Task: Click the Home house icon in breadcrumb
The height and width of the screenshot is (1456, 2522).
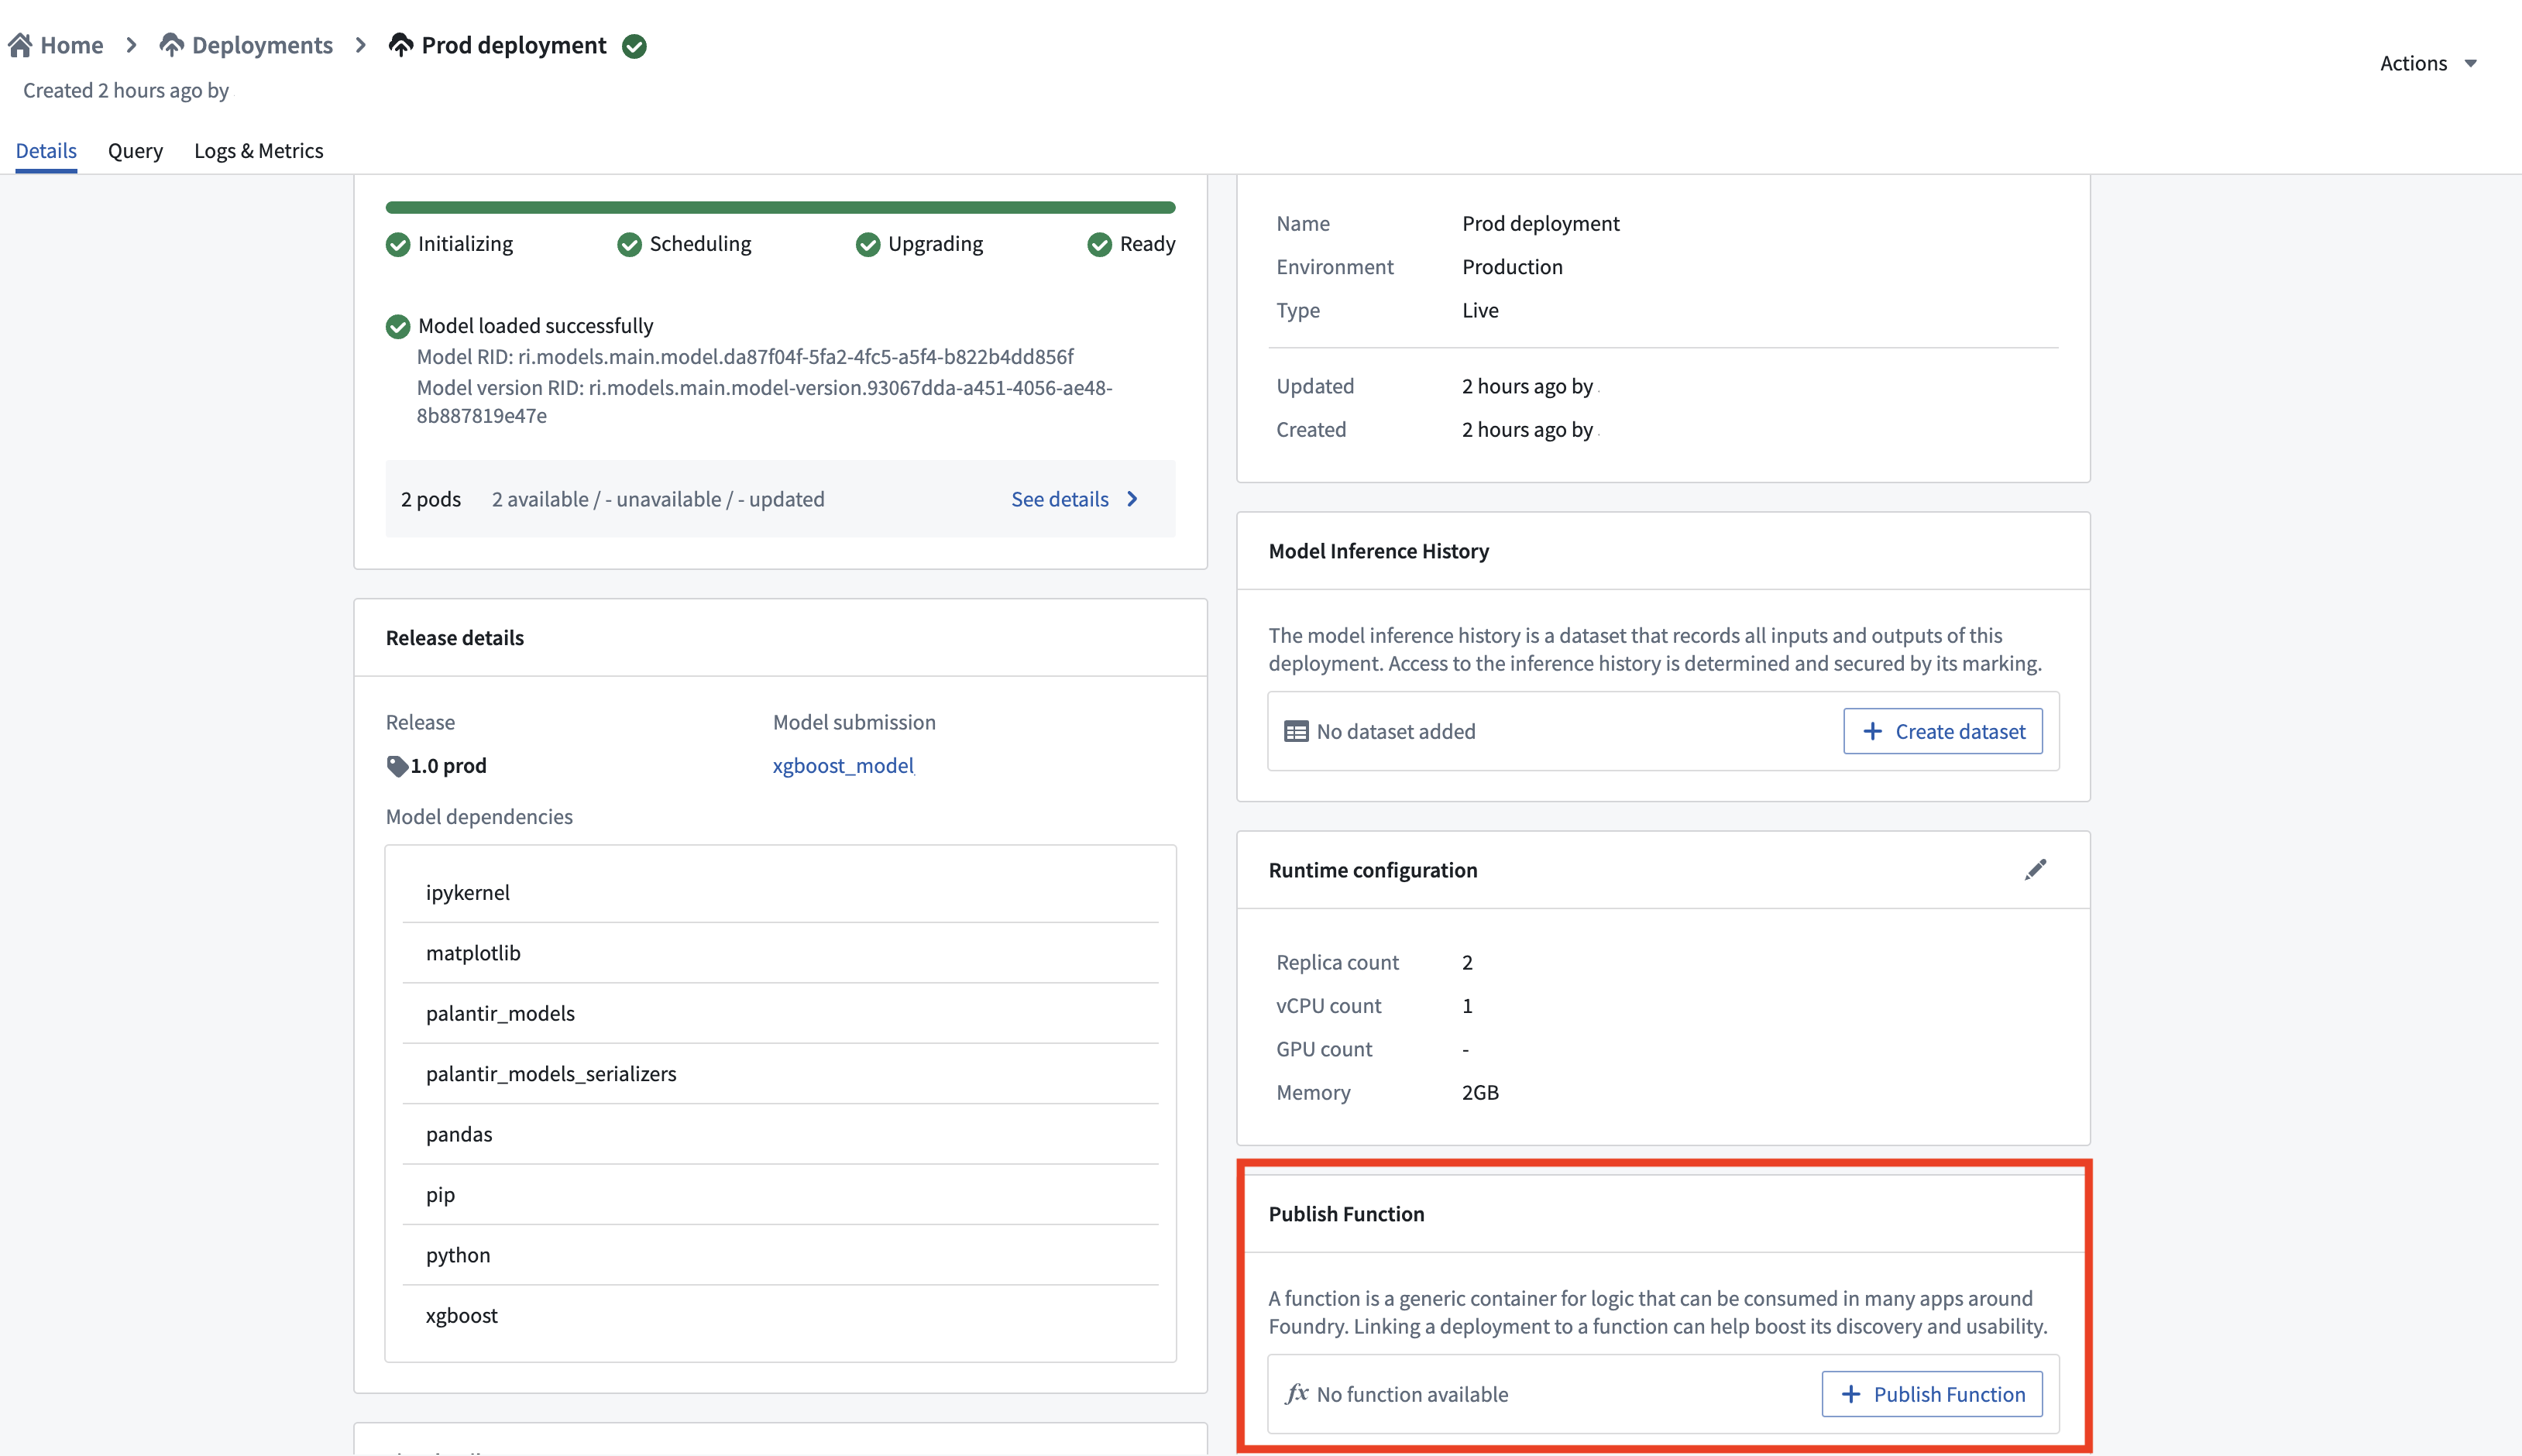Action: pyautogui.click(x=20, y=45)
